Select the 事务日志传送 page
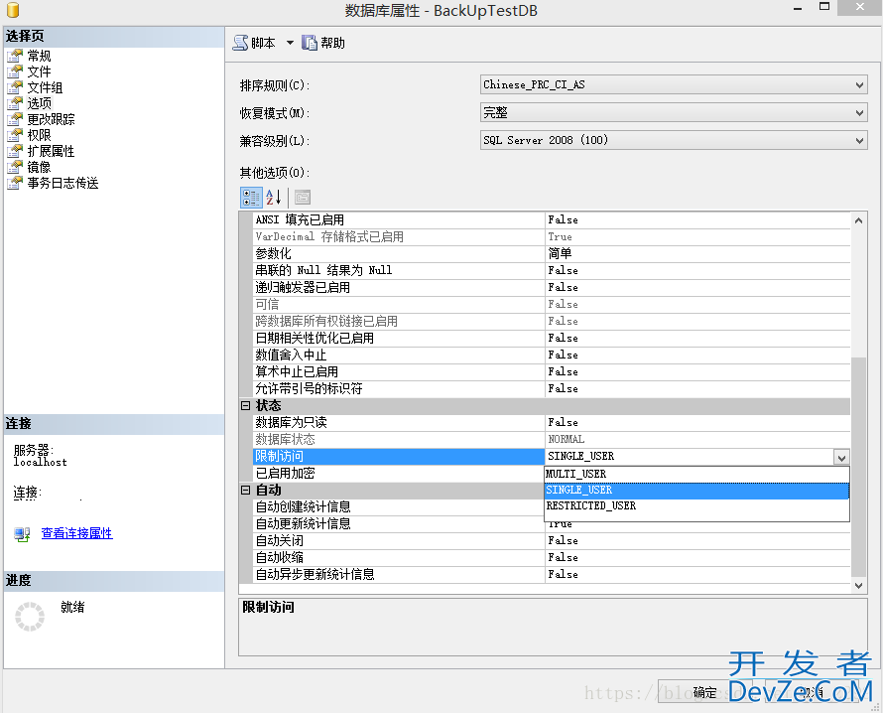 63,183
